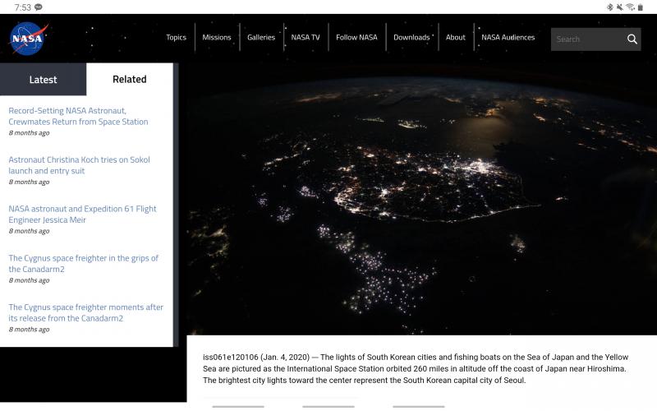This screenshot has width=657, height=411.
Task: Click the NASA logo icon
Action: click(x=30, y=38)
